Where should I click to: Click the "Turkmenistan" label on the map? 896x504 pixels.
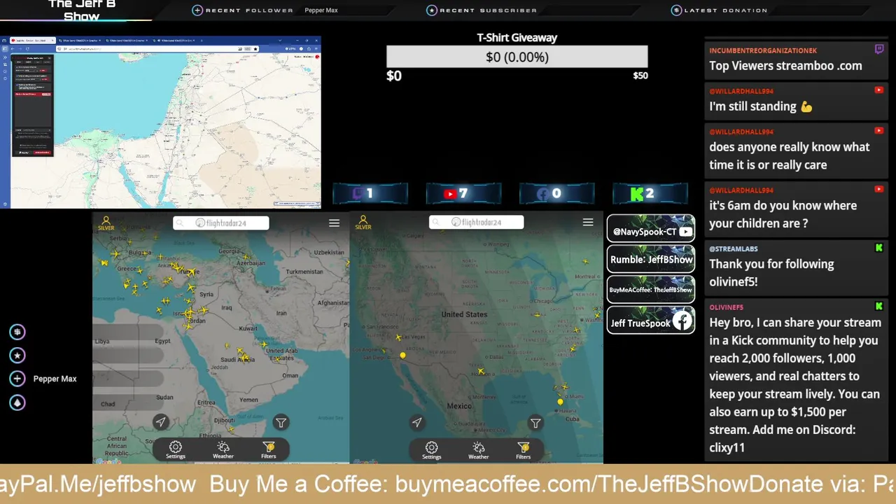pos(304,272)
